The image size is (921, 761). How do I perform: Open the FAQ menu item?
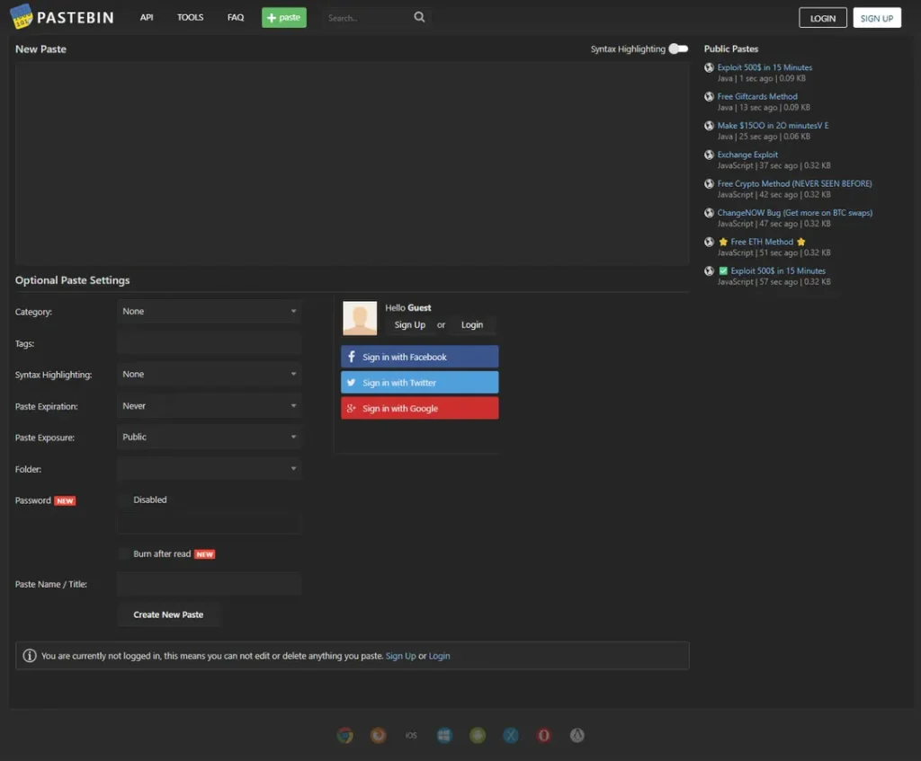point(236,18)
